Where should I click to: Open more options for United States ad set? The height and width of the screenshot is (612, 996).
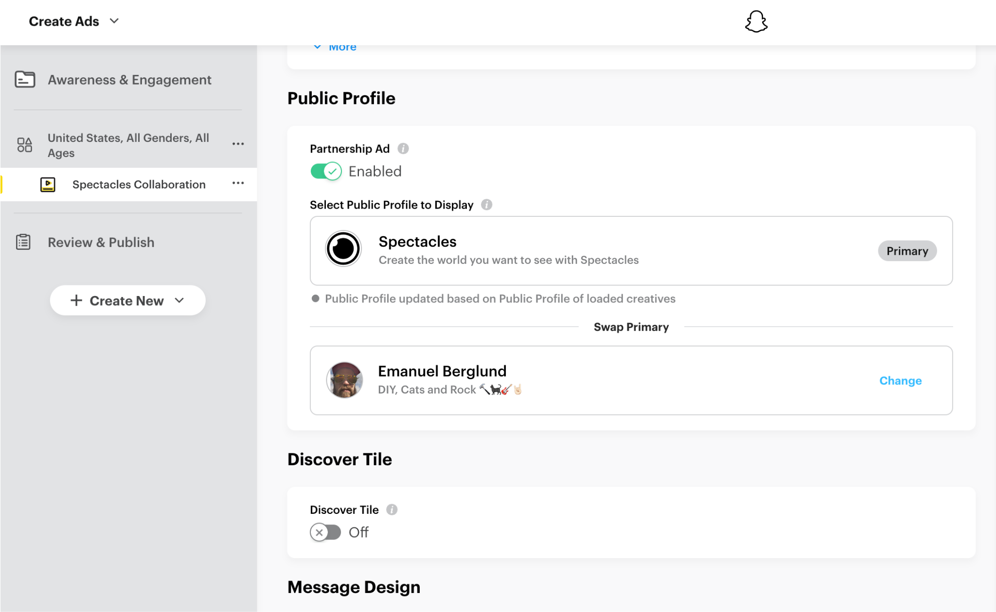coord(238,144)
